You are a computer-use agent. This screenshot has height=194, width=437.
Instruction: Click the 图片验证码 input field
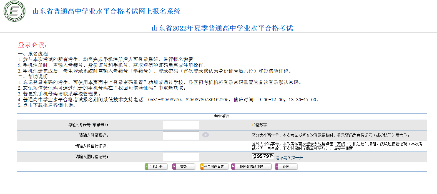(x=181, y=157)
